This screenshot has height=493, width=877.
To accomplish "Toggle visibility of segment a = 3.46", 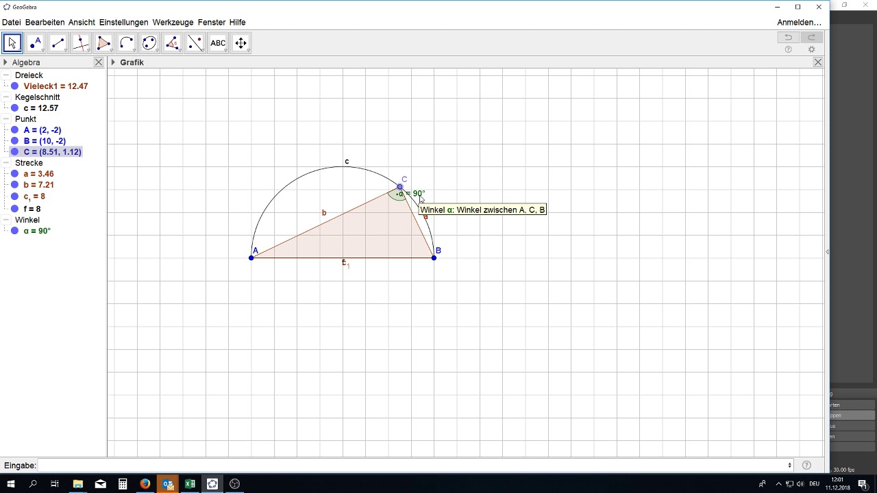I will (x=14, y=174).
